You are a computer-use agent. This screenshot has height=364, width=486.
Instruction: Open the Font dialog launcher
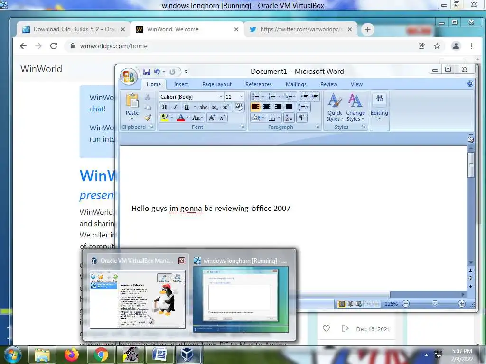click(x=242, y=127)
